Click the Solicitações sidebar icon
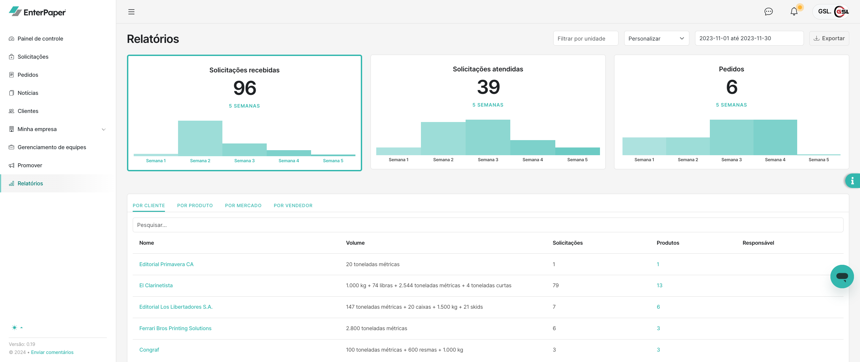The height and width of the screenshot is (362, 860). tap(11, 57)
